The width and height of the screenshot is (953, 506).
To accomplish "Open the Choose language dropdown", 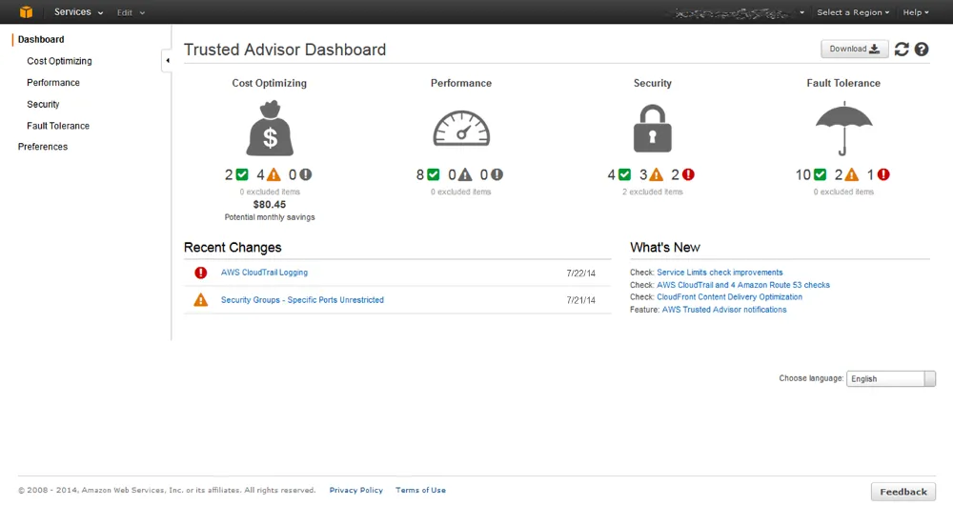I will click(891, 378).
